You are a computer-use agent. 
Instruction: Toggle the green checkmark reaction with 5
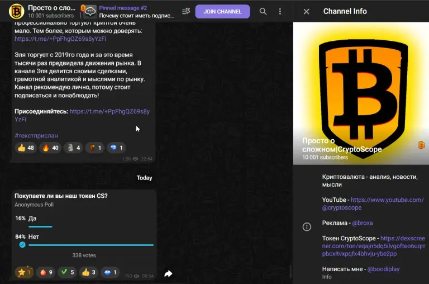67,272
